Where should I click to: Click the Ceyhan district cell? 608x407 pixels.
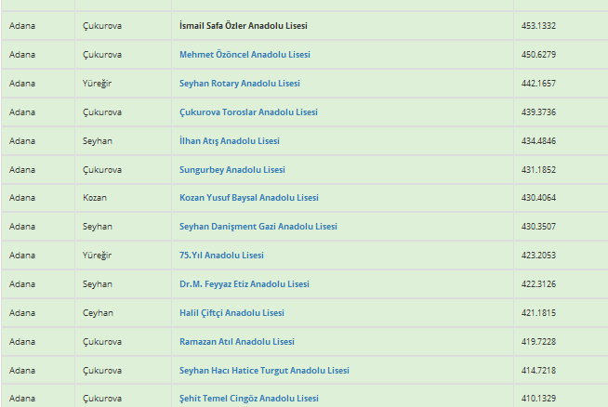point(98,313)
